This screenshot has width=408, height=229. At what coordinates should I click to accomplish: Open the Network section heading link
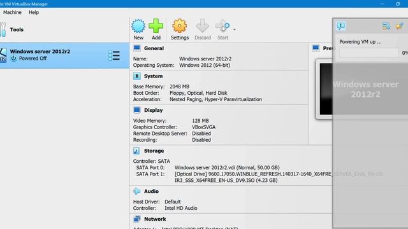155,219
